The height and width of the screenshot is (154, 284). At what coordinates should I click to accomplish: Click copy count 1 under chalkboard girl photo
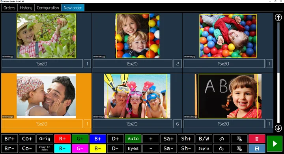coord(269,124)
